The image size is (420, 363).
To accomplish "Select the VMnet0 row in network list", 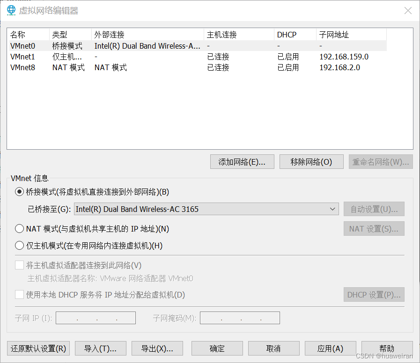I will 198,46.
